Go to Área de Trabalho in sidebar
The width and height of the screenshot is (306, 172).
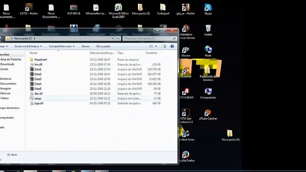[11, 59]
